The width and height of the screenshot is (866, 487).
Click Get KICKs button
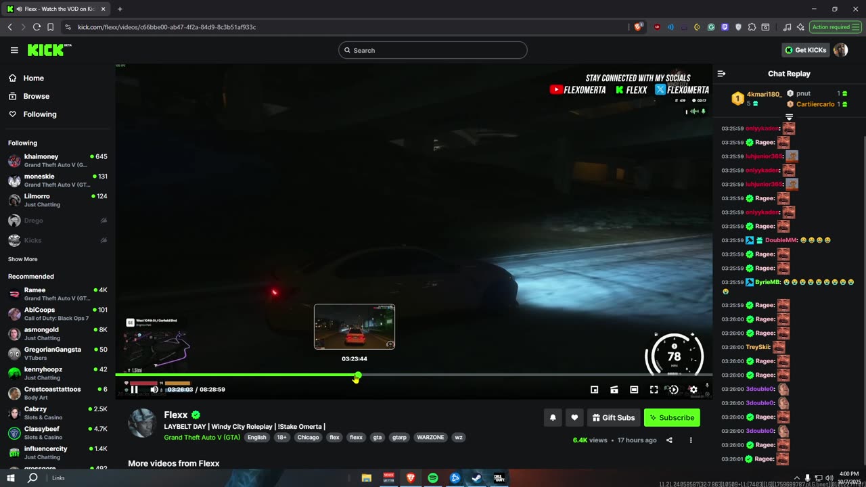pyautogui.click(x=805, y=50)
